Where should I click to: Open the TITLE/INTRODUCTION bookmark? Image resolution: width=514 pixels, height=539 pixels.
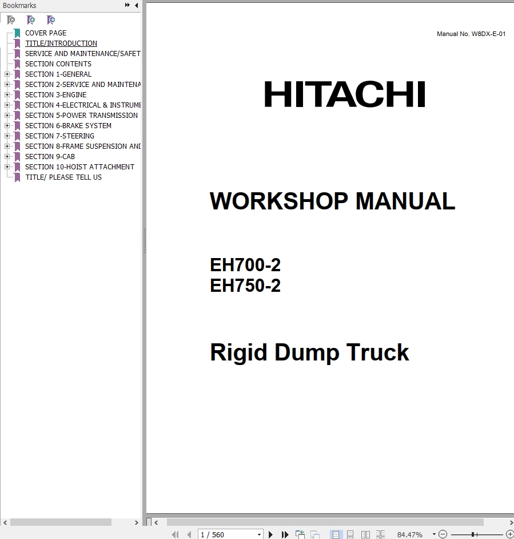(61, 43)
